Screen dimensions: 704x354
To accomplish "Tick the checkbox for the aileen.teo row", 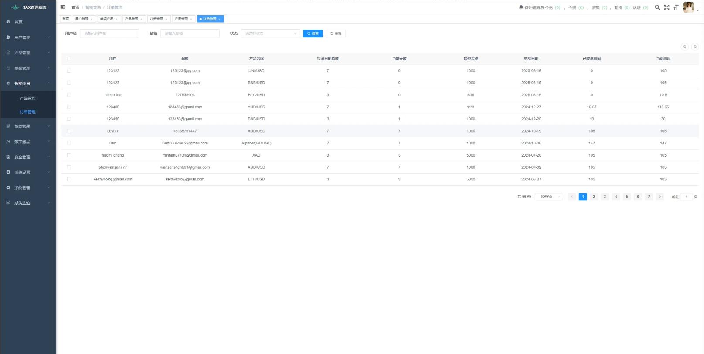I will [x=69, y=95].
